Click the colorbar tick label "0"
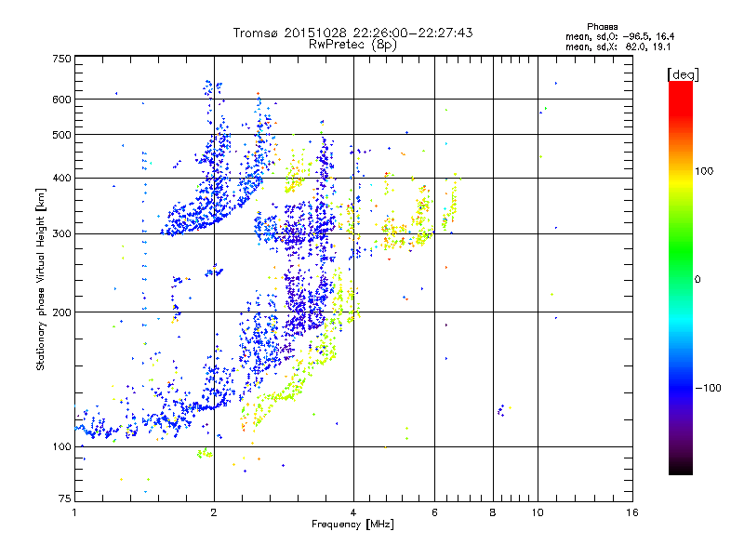Screen dimensions: 744x558 697,279
